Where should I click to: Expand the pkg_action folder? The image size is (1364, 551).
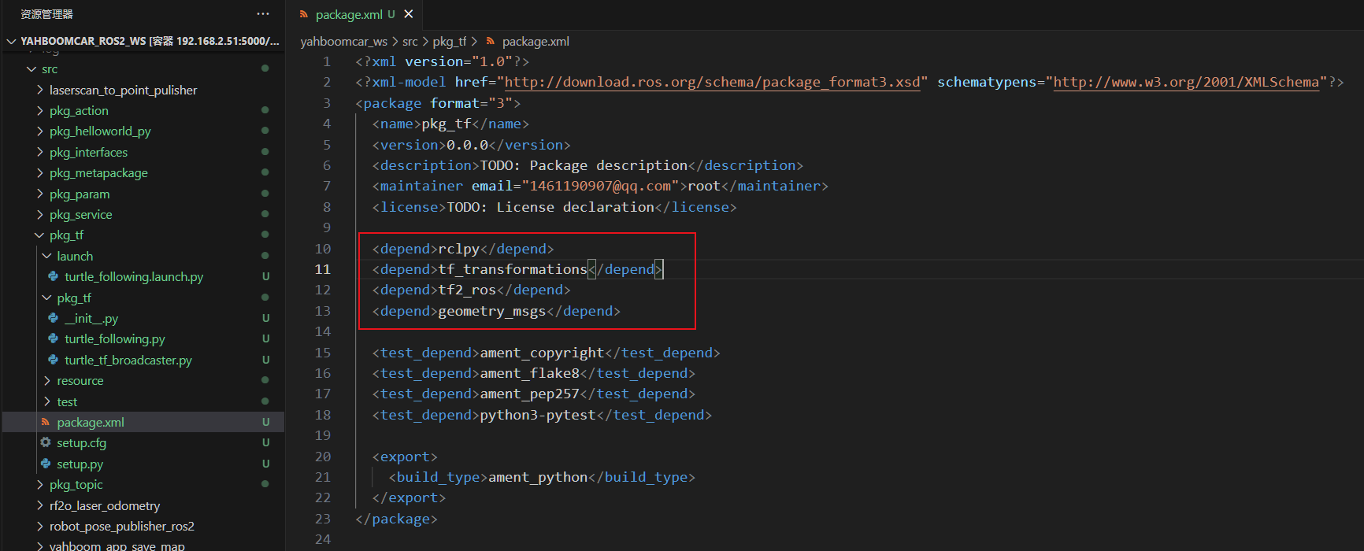coord(39,111)
